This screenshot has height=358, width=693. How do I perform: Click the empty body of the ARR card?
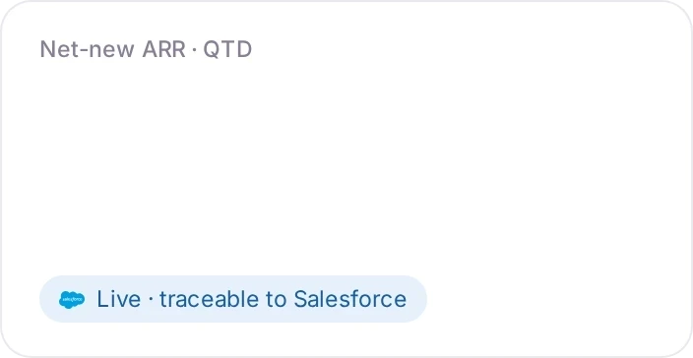346,168
